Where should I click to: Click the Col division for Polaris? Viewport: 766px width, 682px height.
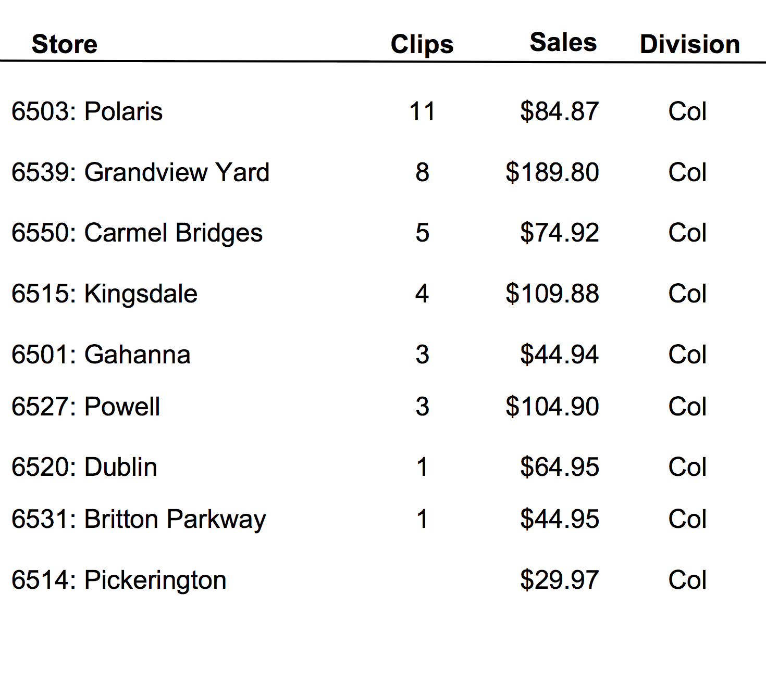click(x=688, y=111)
